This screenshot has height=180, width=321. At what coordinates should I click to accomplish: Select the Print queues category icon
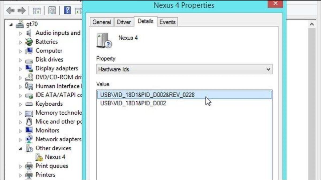point(29,166)
